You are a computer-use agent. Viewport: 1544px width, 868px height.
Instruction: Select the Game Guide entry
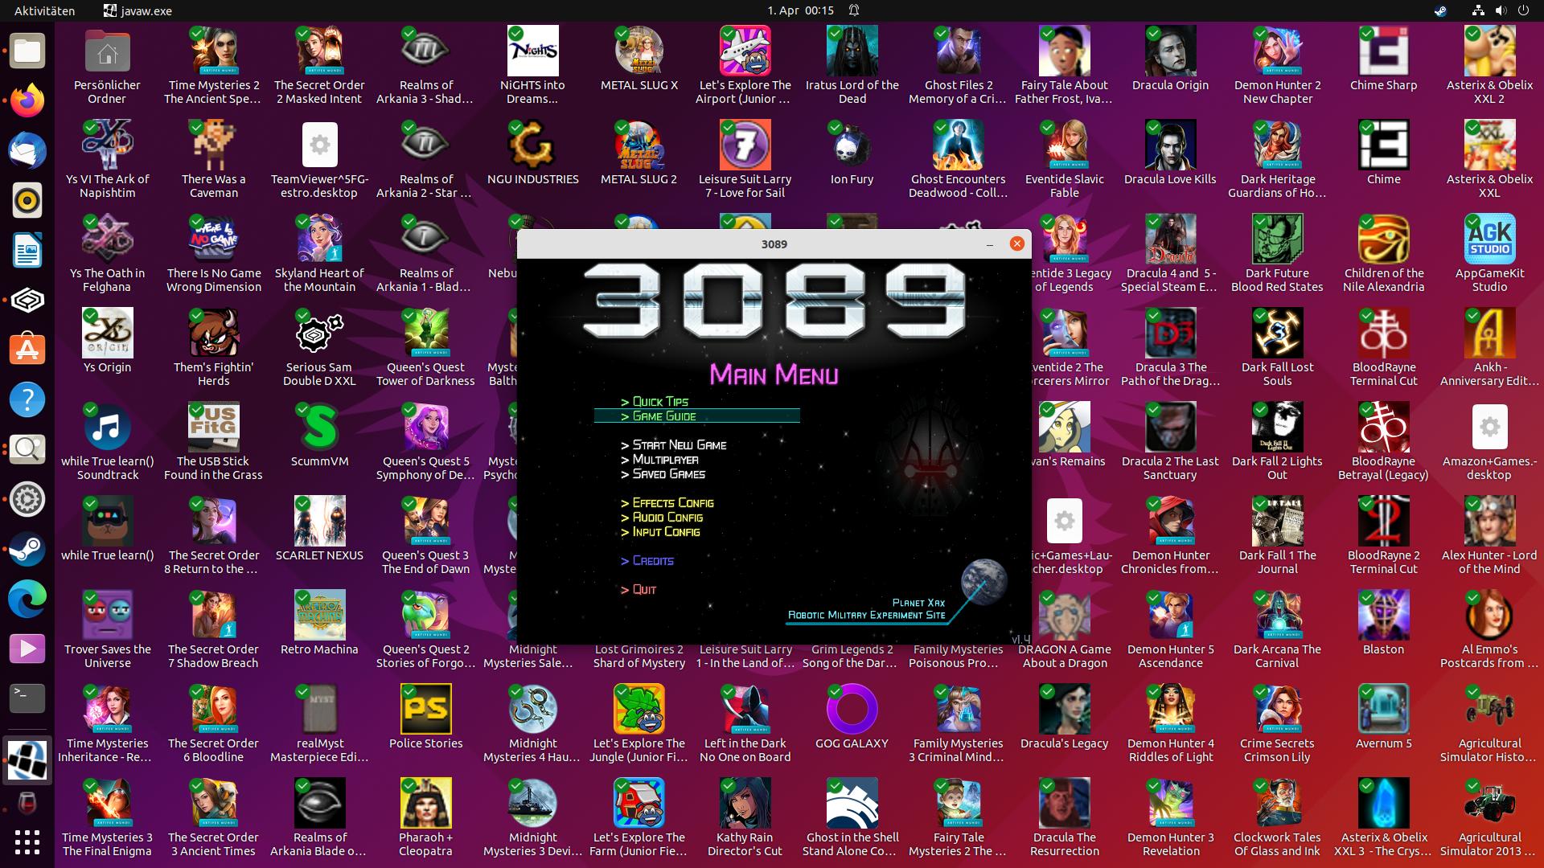(664, 416)
